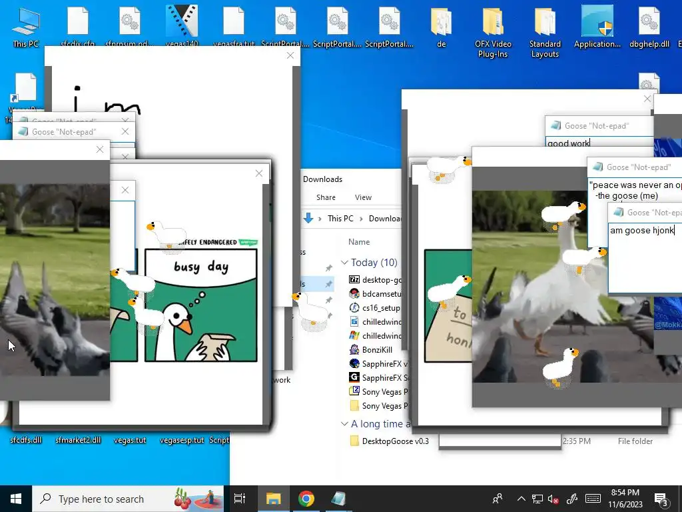This screenshot has width=682, height=512.
Task: Open the People icon in system tray
Action: pyautogui.click(x=497, y=499)
